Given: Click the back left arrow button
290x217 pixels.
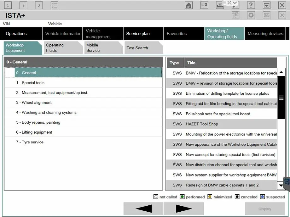Looking at the screenshot, I should coord(143,209).
